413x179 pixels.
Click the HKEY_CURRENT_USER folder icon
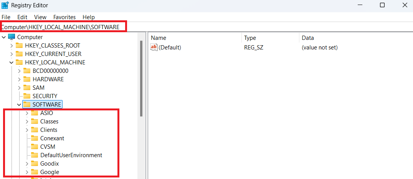coord(19,54)
